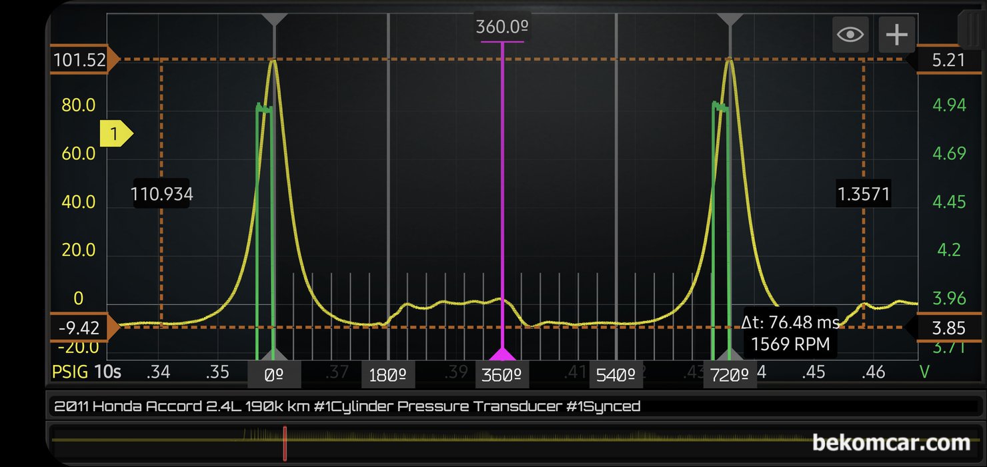The image size is (987, 467).
Task: Click the 0º phase marker label
Action: click(x=274, y=375)
